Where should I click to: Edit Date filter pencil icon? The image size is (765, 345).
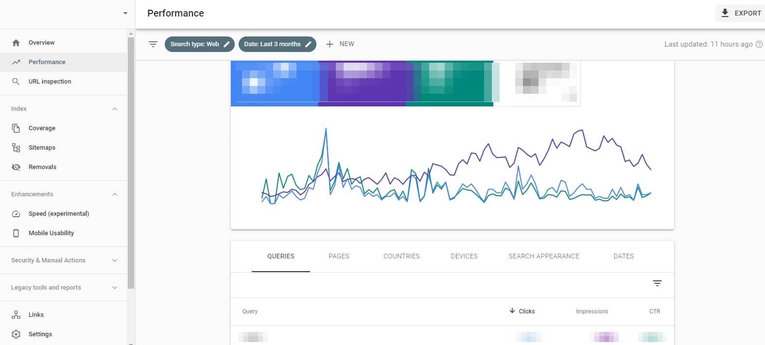point(308,44)
